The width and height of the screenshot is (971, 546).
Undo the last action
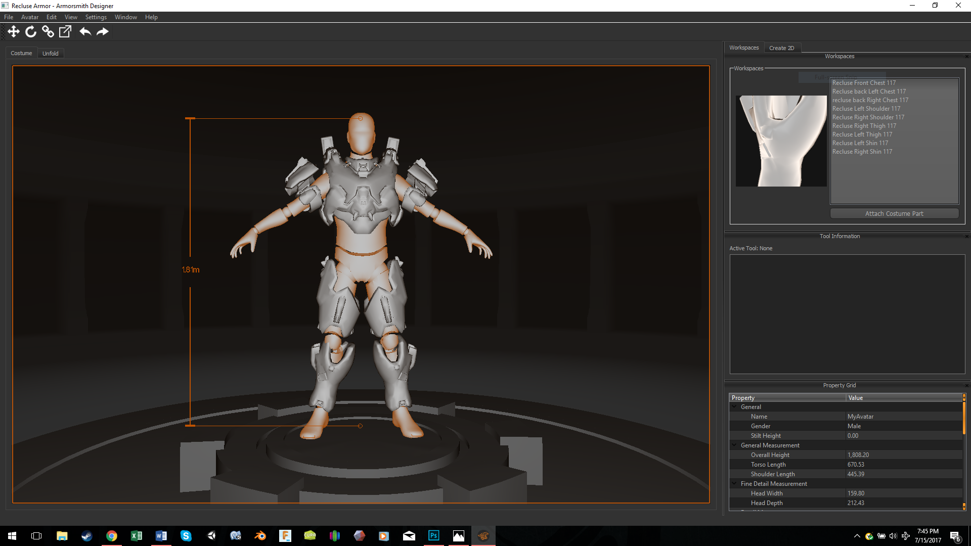pos(85,32)
